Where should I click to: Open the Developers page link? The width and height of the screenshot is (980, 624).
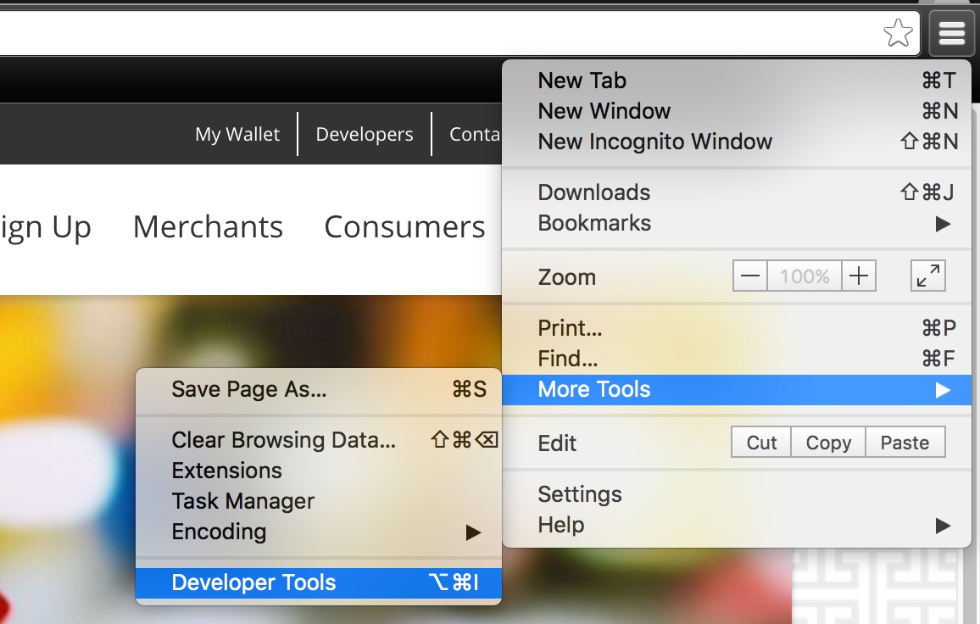point(365,135)
